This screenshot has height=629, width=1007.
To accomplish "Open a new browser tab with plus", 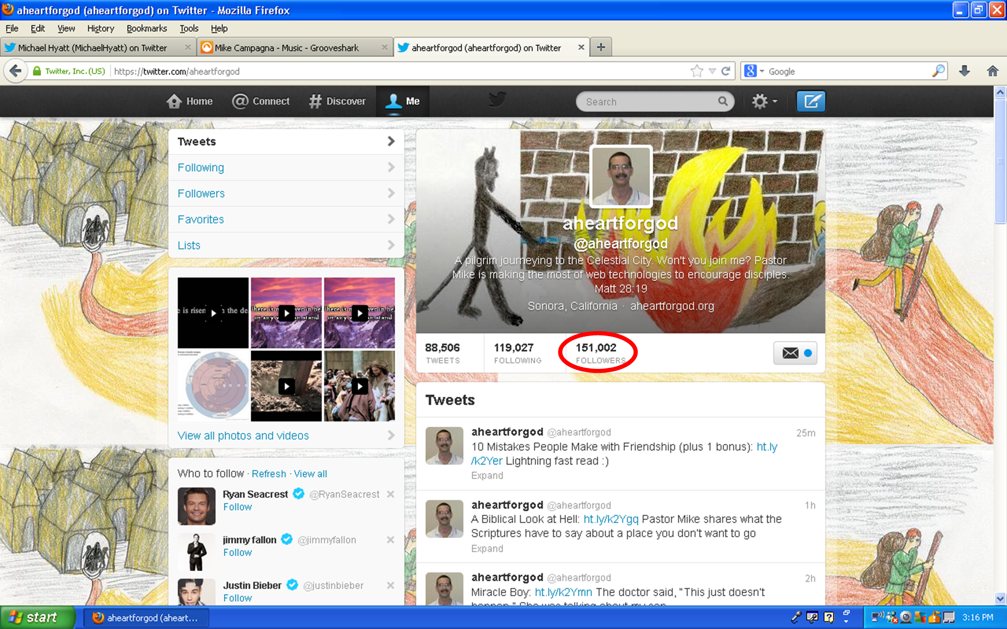I will pyautogui.click(x=601, y=47).
